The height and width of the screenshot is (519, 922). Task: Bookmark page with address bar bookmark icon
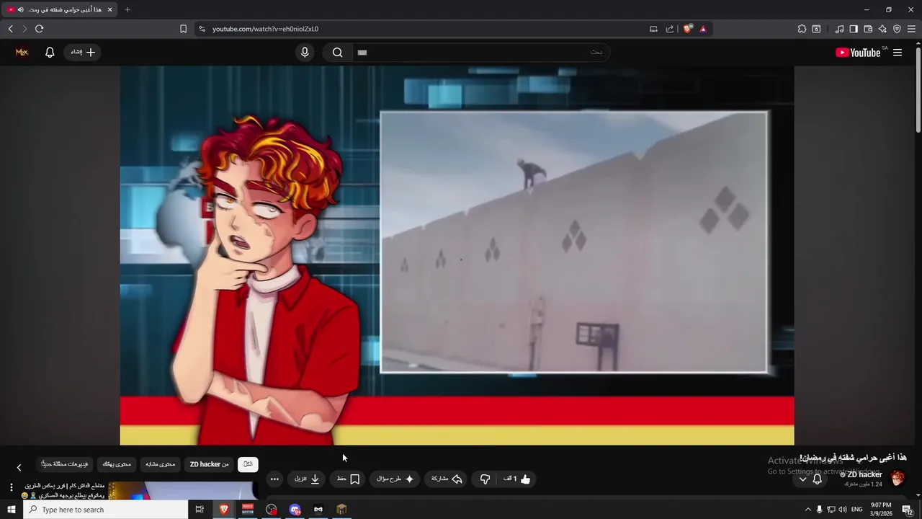183,29
